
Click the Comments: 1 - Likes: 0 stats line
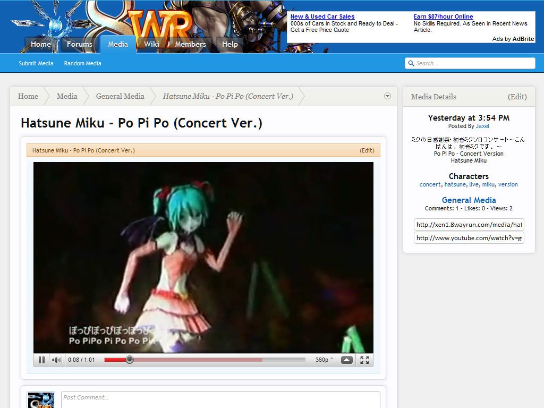pyautogui.click(x=469, y=208)
